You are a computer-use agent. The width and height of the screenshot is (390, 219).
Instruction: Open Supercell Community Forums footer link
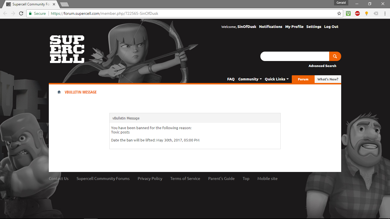(x=103, y=179)
